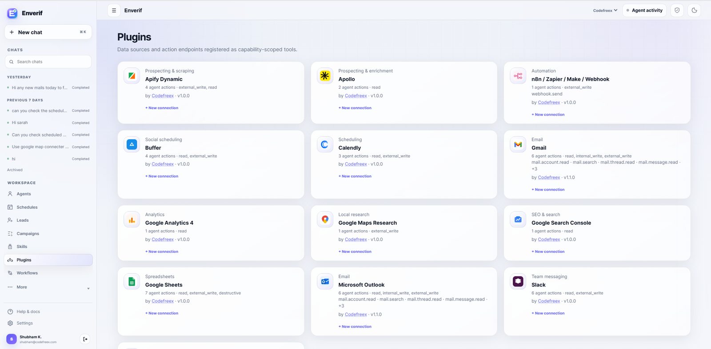Click the Google Sheets plugin icon
Screen dimensions: 711x349
132,282
